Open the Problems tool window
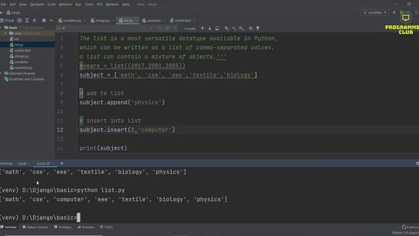Viewport: 419px width, 236px height. click(63, 227)
